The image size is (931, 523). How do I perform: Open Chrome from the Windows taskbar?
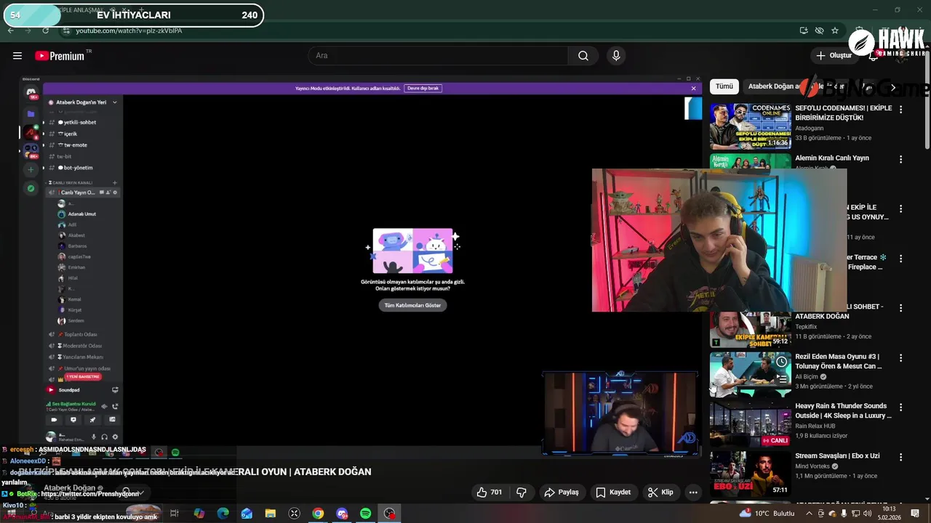318,514
